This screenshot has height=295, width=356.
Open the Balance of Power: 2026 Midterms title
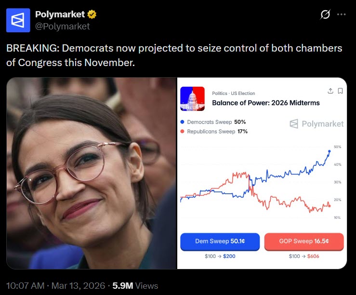tap(266, 103)
